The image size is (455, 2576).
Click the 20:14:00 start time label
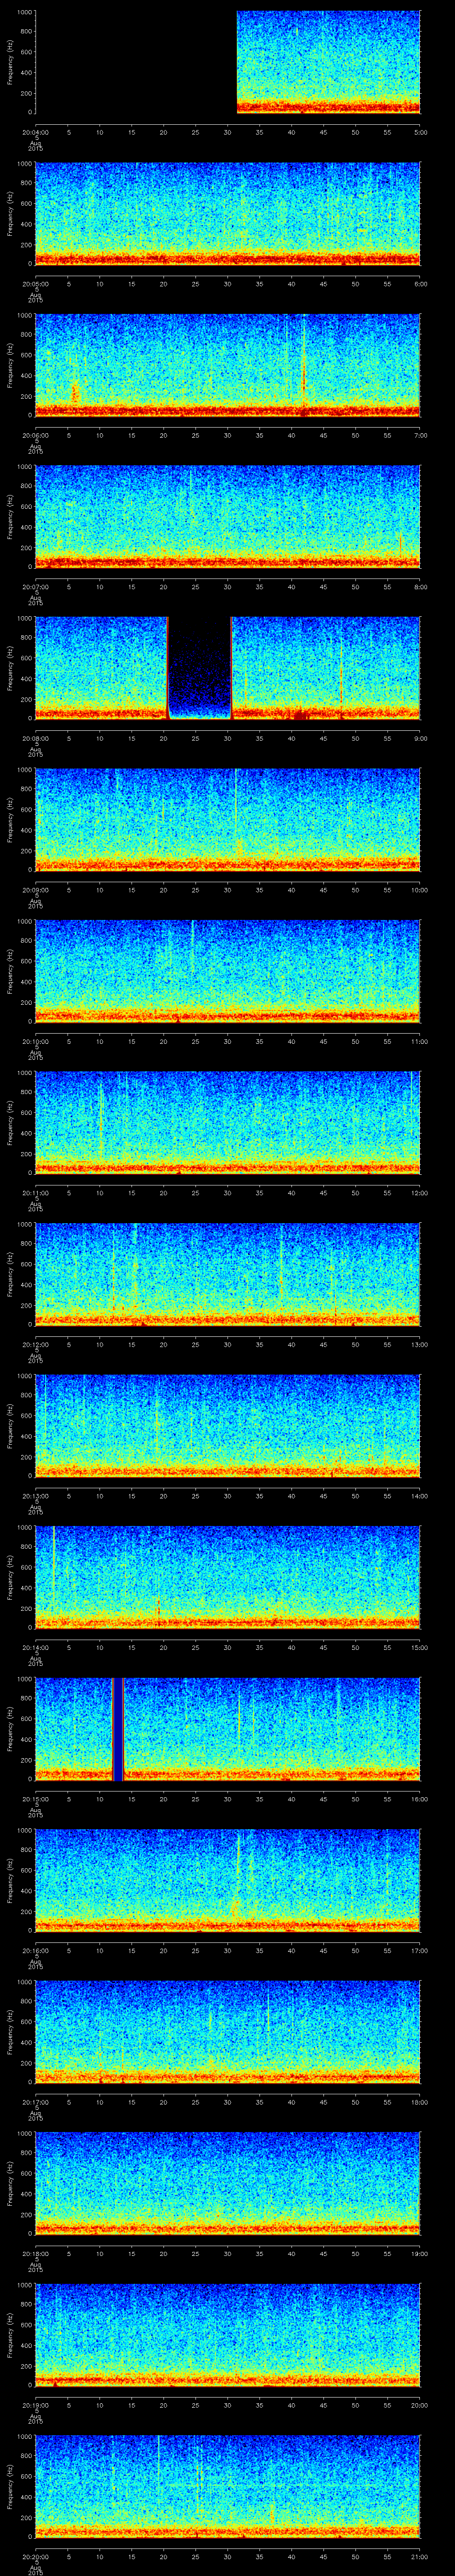(35, 1647)
